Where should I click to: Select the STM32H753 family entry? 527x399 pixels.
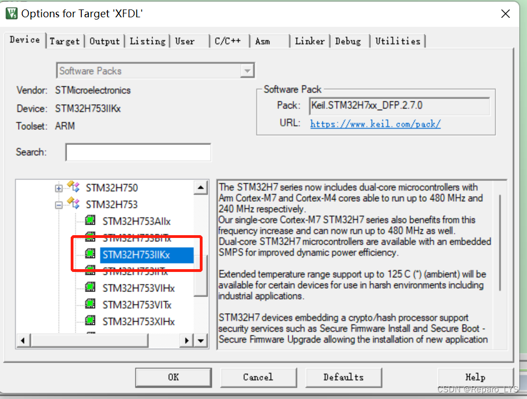112,205
